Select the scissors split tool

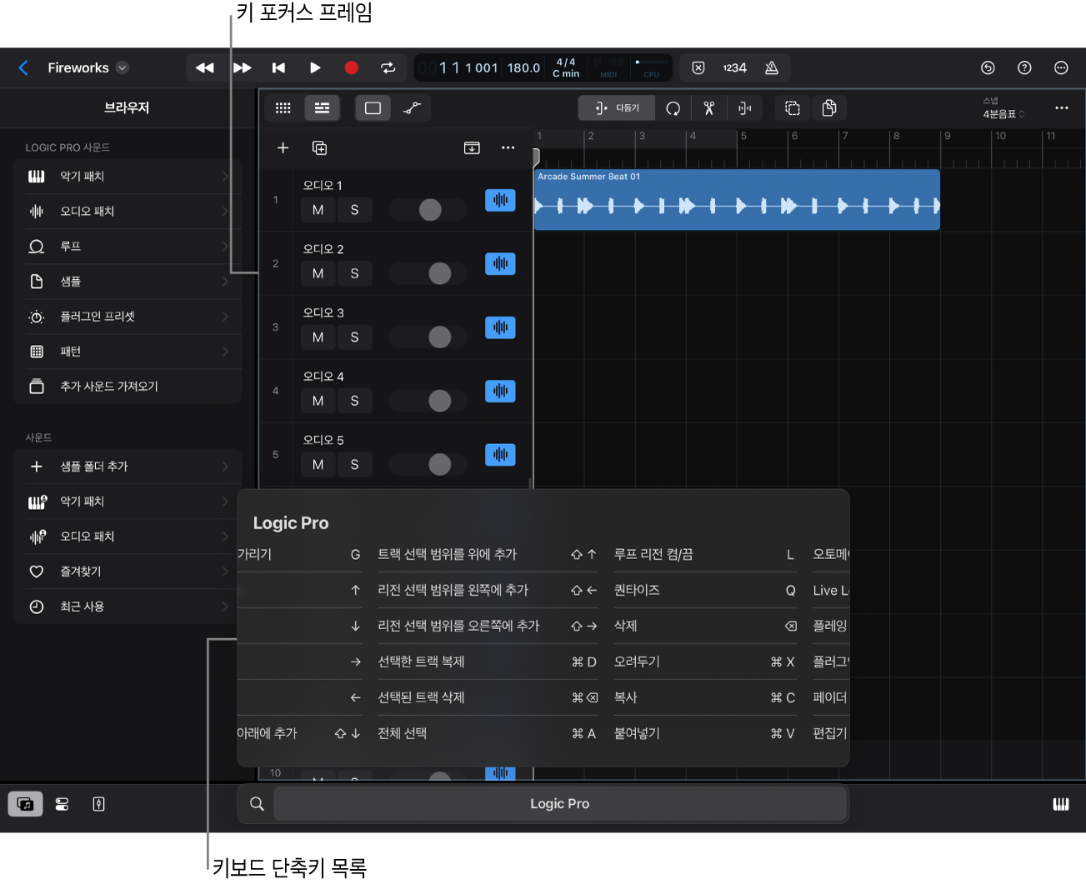[x=709, y=108]
